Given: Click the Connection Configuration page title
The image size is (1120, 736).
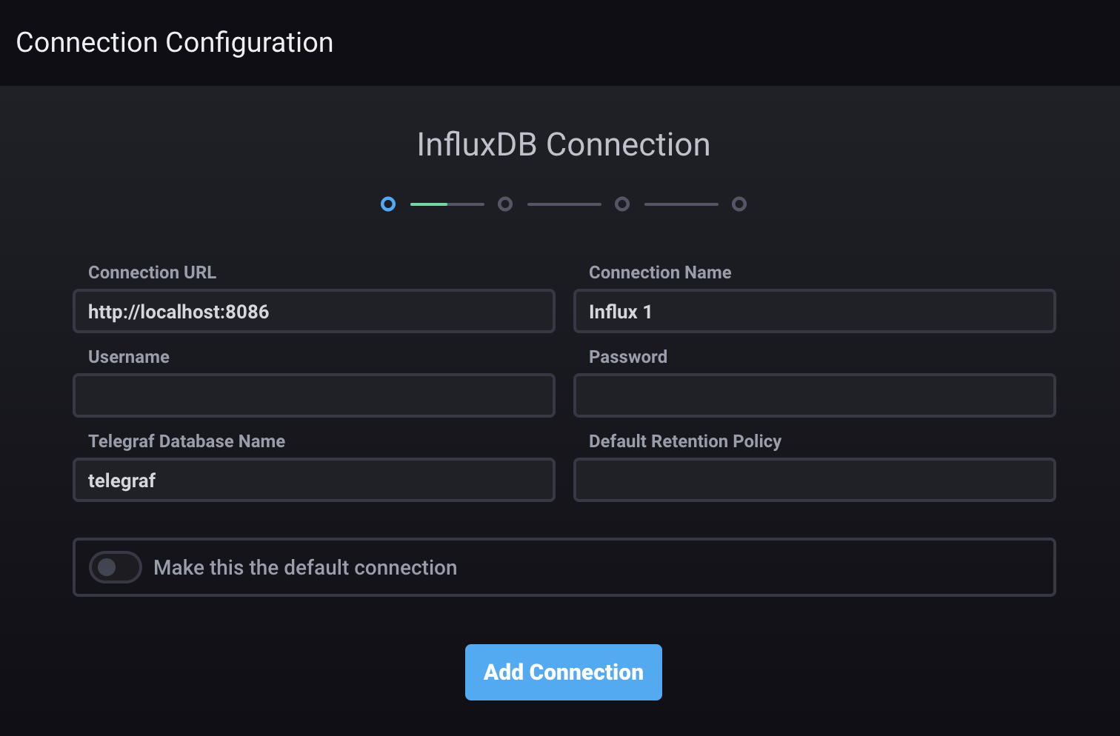Looking at the screenshot, I should pyautogui.click(x=175, y=43).
